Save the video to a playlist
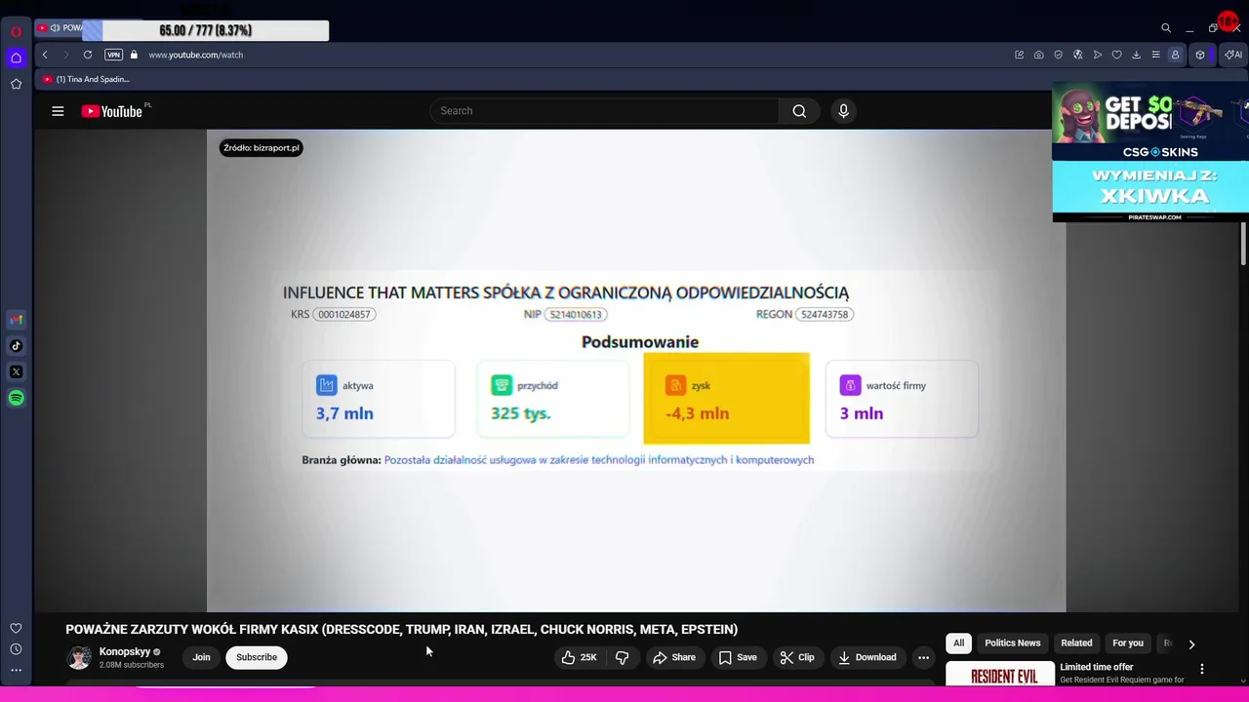1249x702 pixels. pos(738,657)
